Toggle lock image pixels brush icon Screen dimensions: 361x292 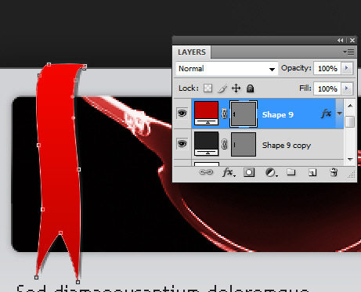tap(222, 88)
